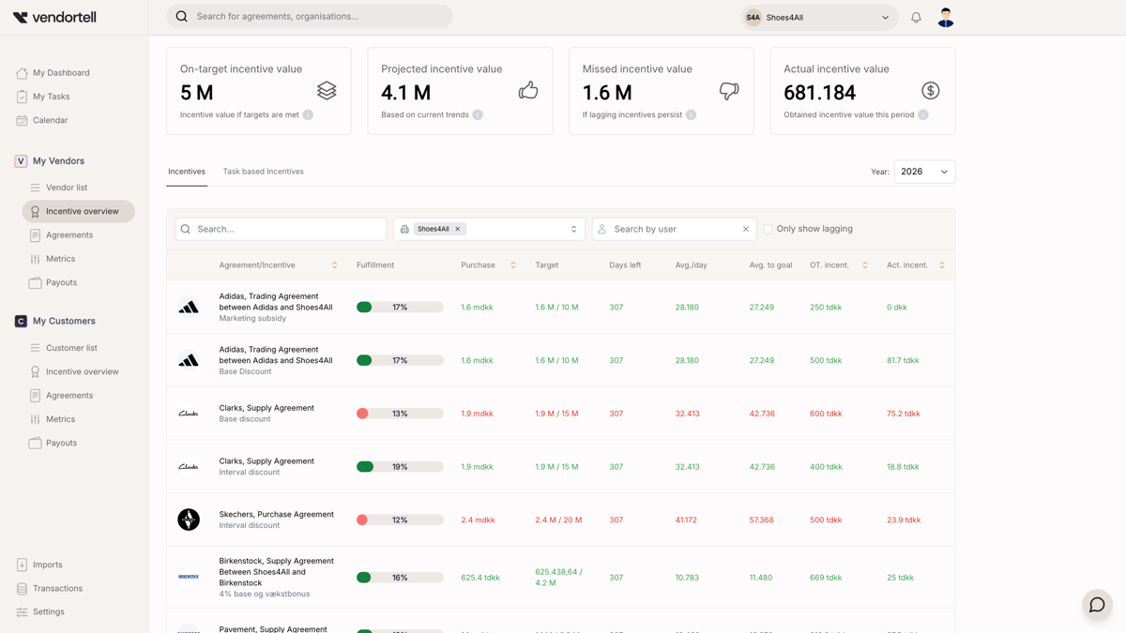Click the thumbs-up icon on Projected incentive value
This screenshot has width=1126, height=633.
528,90
